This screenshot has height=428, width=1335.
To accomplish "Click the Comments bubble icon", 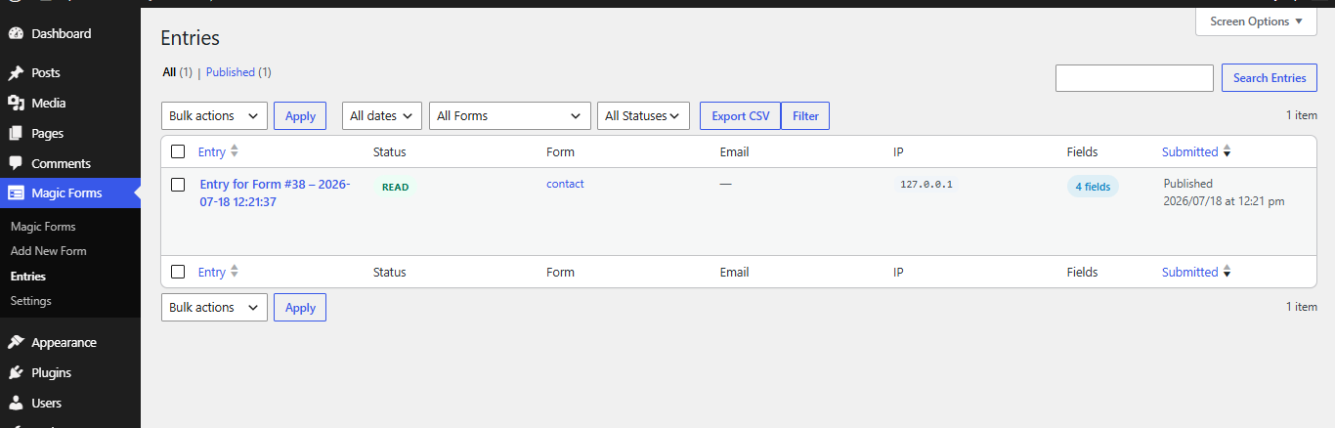I will click(x=16, y=163).
